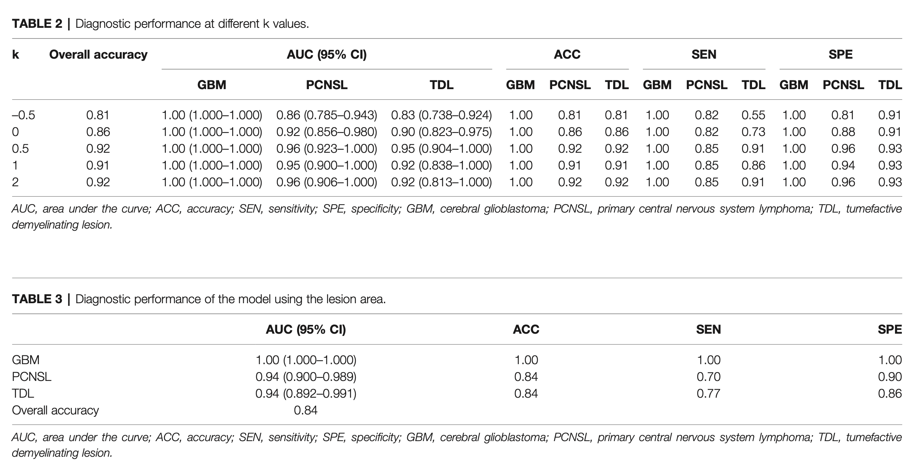Select the Overall accuracy column header in Table 2

[98, 54]
